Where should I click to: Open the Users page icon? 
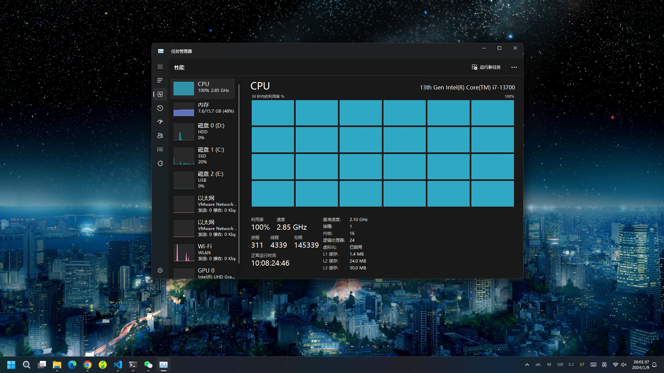click(x=160, y=136)
